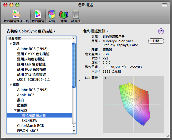The image size is (172, 140).
Task: Click the 名稱 value 彩色液晶顯示器
Action: click(113, 37)
